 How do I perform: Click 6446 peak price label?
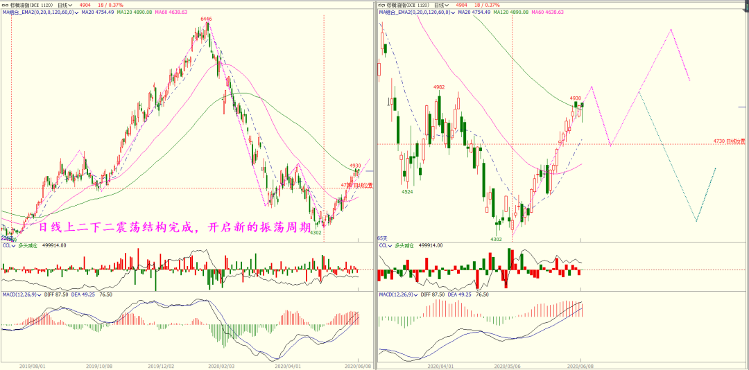tap(206, 19)
